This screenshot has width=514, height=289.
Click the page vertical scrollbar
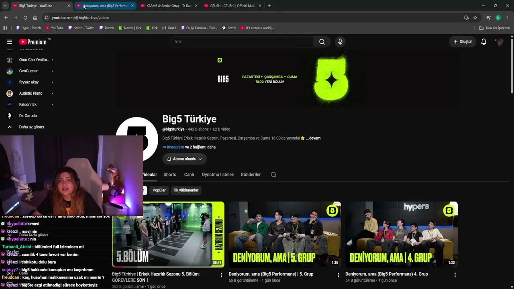tap(512, 66)
